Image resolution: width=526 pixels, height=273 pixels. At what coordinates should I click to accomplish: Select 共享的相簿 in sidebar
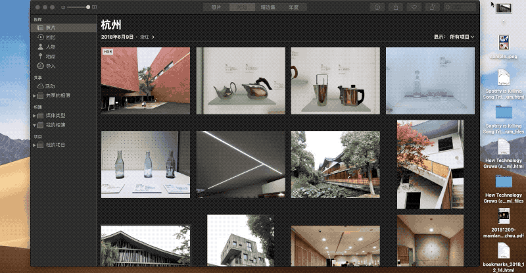[63, 95]
